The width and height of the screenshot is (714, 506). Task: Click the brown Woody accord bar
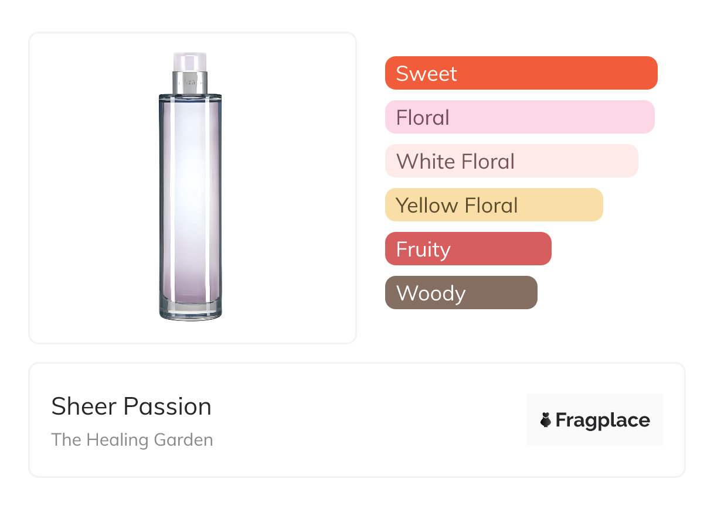[x=461, y=293]
